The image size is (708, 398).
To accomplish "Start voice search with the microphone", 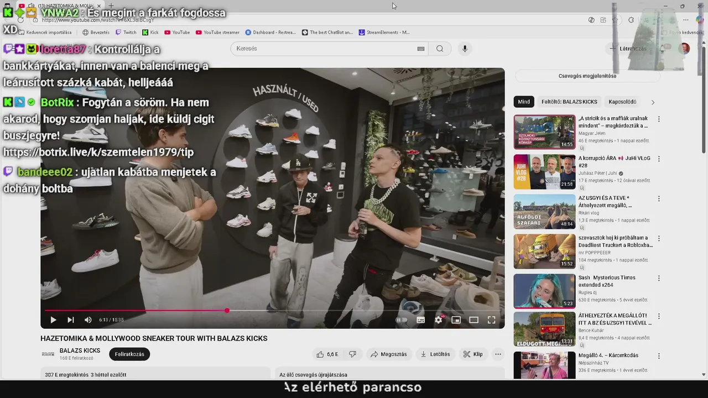I will (465, 49).
